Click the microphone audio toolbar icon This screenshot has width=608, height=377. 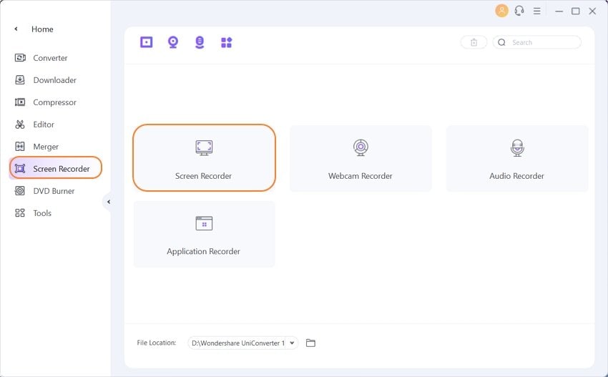(x=200, y=42)
